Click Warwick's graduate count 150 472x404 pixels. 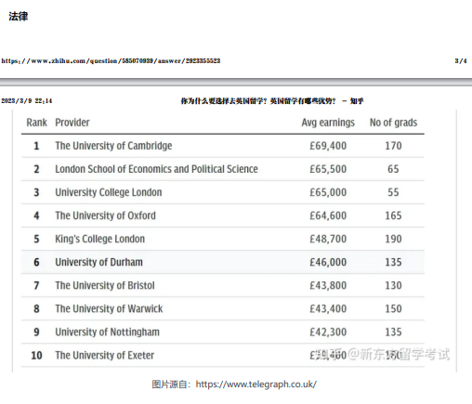pos(393,308)
